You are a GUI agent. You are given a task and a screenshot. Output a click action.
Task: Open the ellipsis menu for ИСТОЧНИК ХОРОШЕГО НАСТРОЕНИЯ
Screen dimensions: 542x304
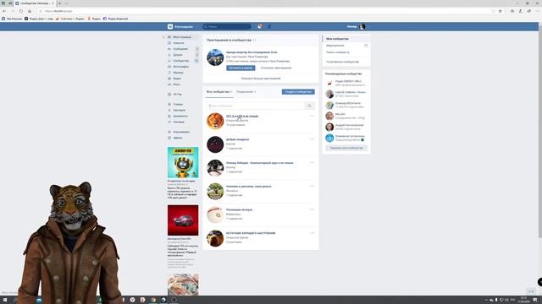(x=312, y=233)
